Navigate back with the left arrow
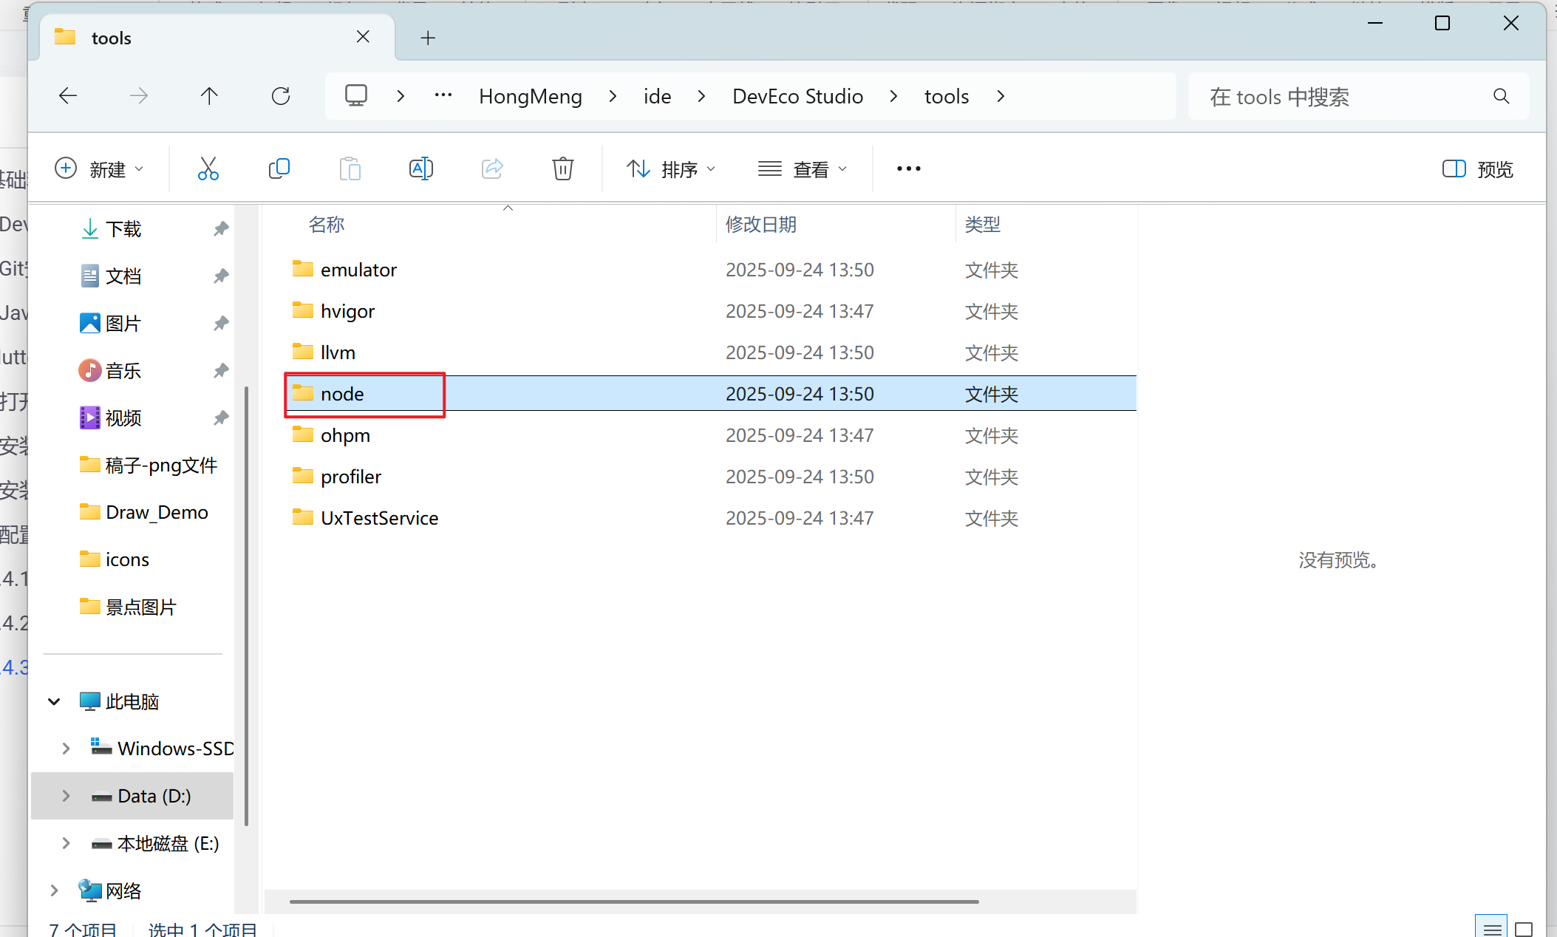This screenshot has width=1557, height=937. tap(68, 96)
